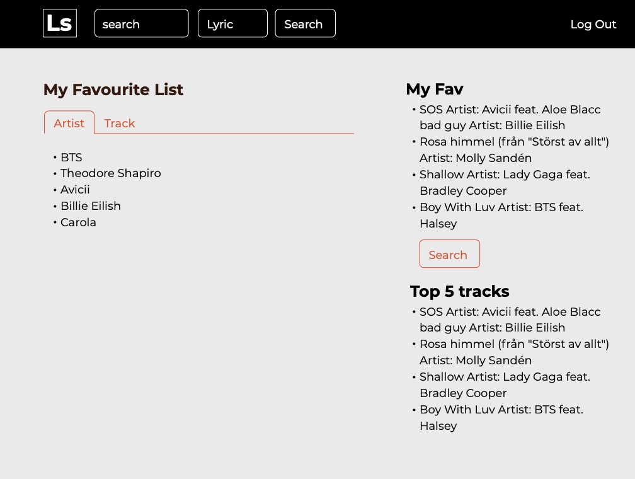
Task: Log Out of the account
Action: click(x=593, y=25)
